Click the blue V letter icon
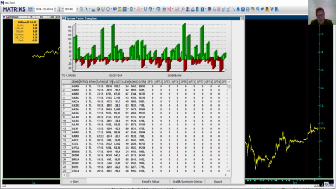This screenshot has width=336, height=189. (x=272, y=9)
